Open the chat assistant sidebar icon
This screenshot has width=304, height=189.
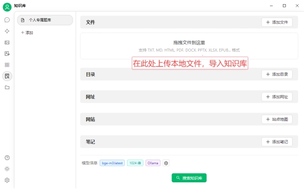point(7,20)
